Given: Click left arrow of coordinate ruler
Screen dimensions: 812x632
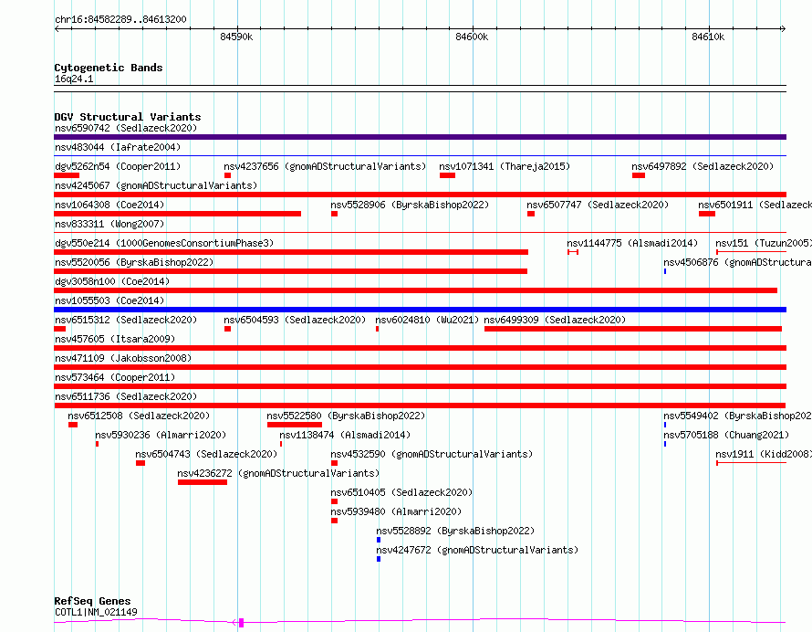Looking at the screenshot, I should point(57,29).
